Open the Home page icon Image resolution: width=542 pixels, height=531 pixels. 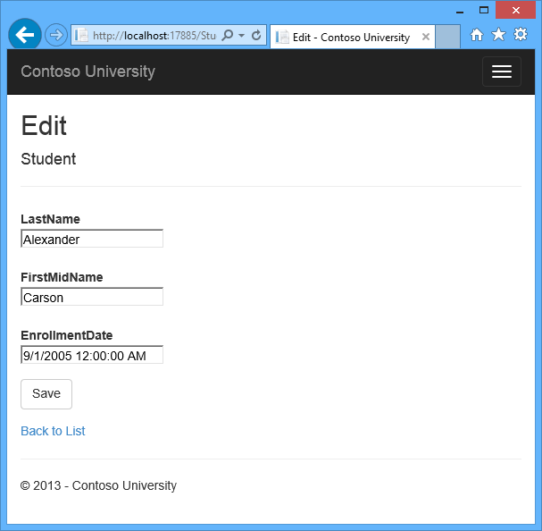[477, 35]
